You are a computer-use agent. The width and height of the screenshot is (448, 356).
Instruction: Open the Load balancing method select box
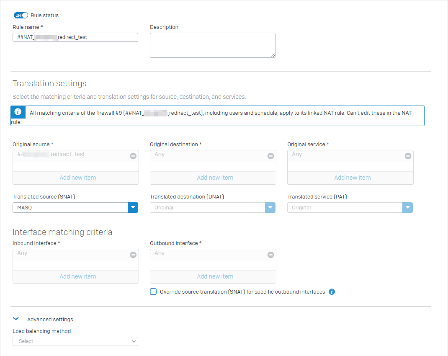pyautogui.click(x=75, y=341)
